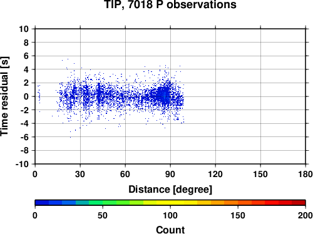
Task: Select the 'Distance [degree]' x-axis label
Action: pos(170,190)
